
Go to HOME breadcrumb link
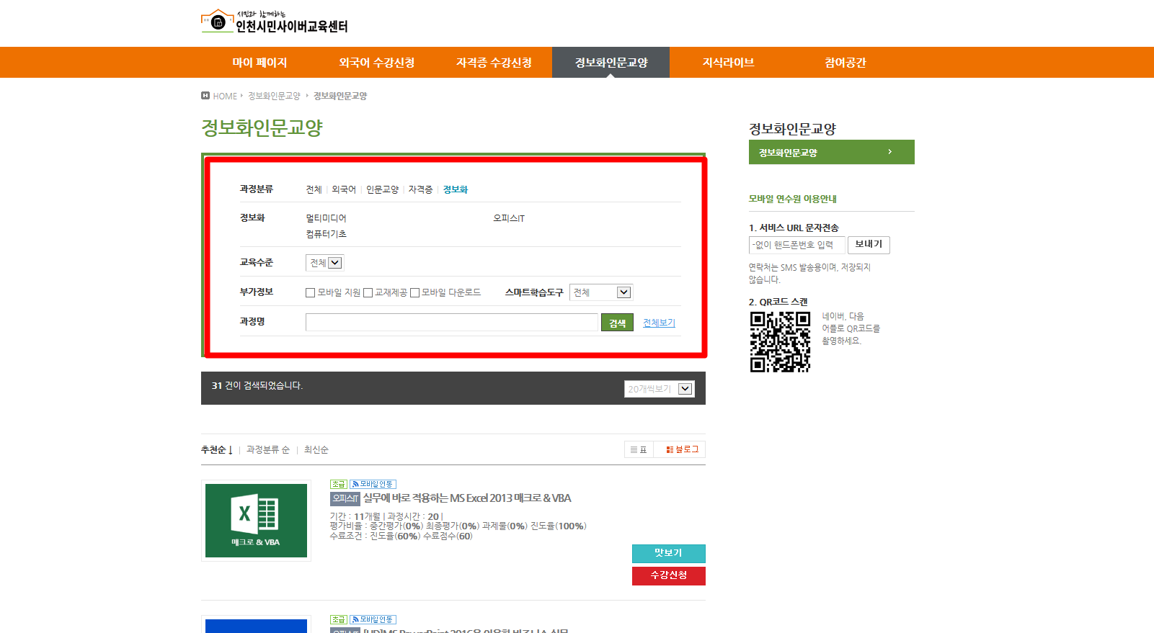point(225,96)
